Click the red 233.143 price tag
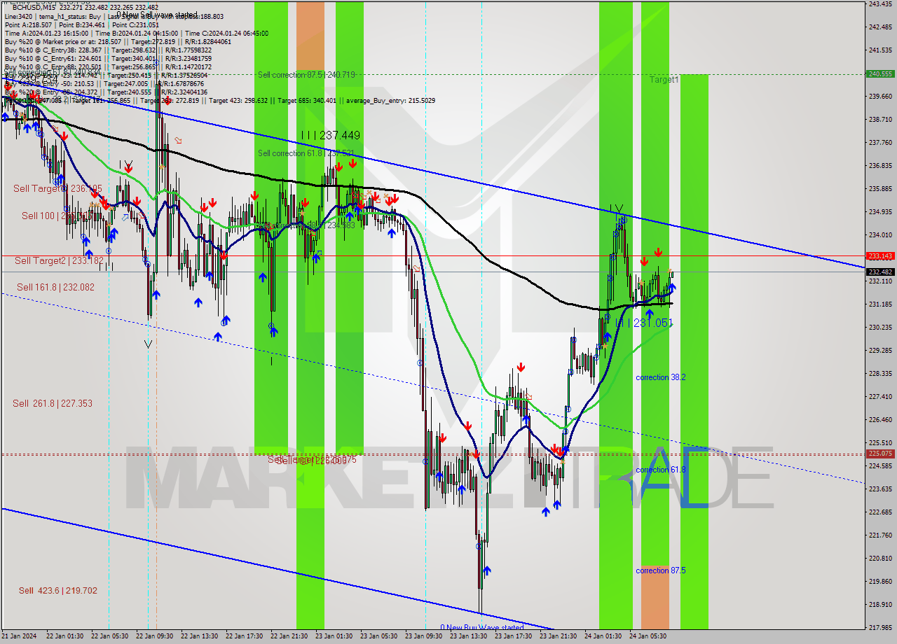This screenshot has width=897, height=644. [x=880, y=255]
